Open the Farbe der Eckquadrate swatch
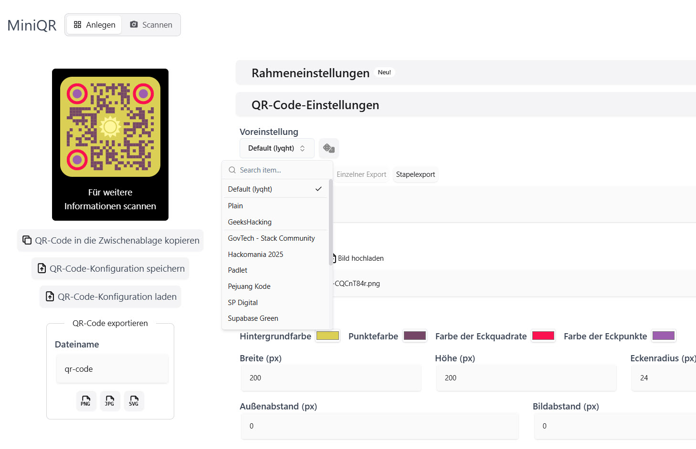The image size is (696, 449). coord(543,336)
